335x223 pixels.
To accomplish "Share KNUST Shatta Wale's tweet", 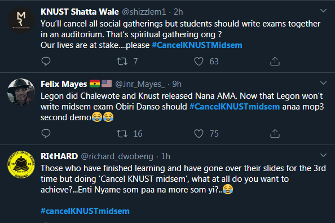I will click(275, 62).
